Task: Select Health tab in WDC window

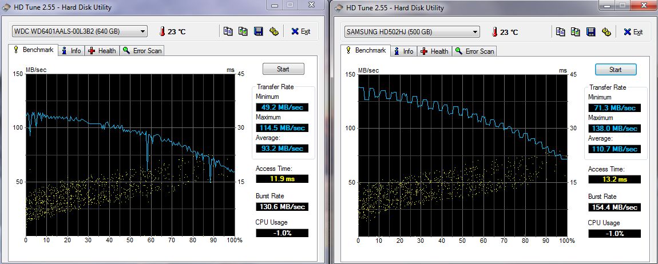Action: click(x=102, y=51)
